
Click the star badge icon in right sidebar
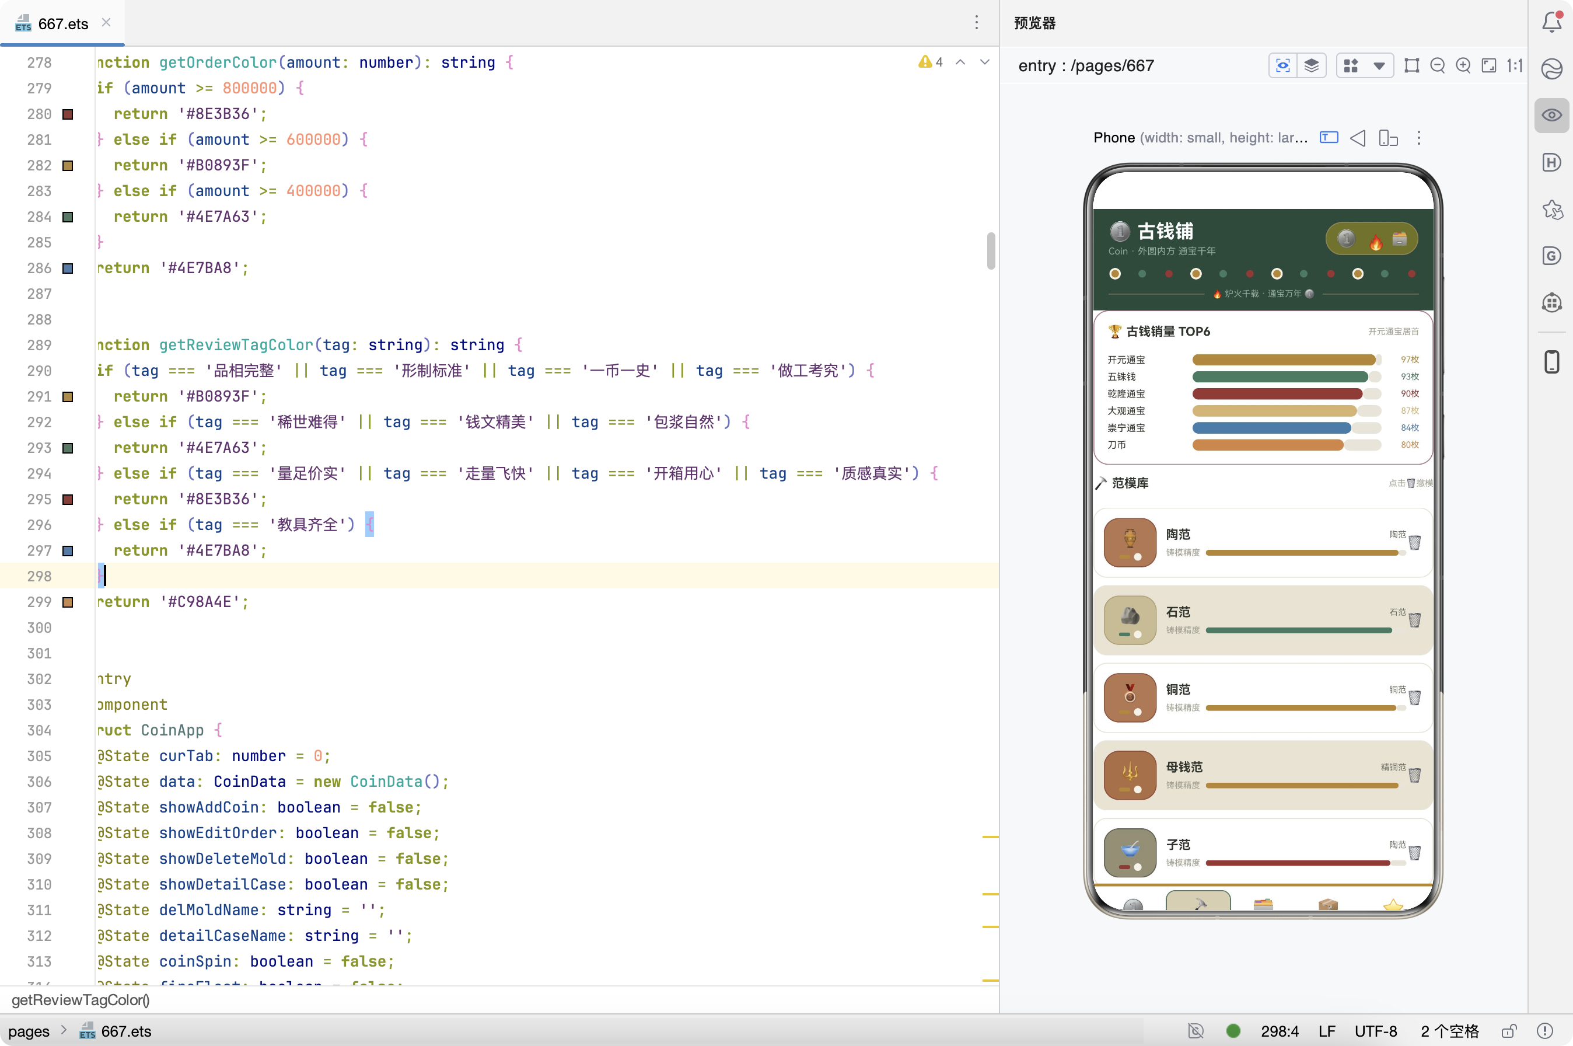pyautogui.click(x=1551, y=210)
